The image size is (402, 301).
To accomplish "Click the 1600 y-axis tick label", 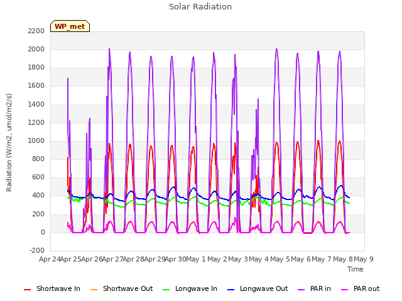I will pos(36,86).
